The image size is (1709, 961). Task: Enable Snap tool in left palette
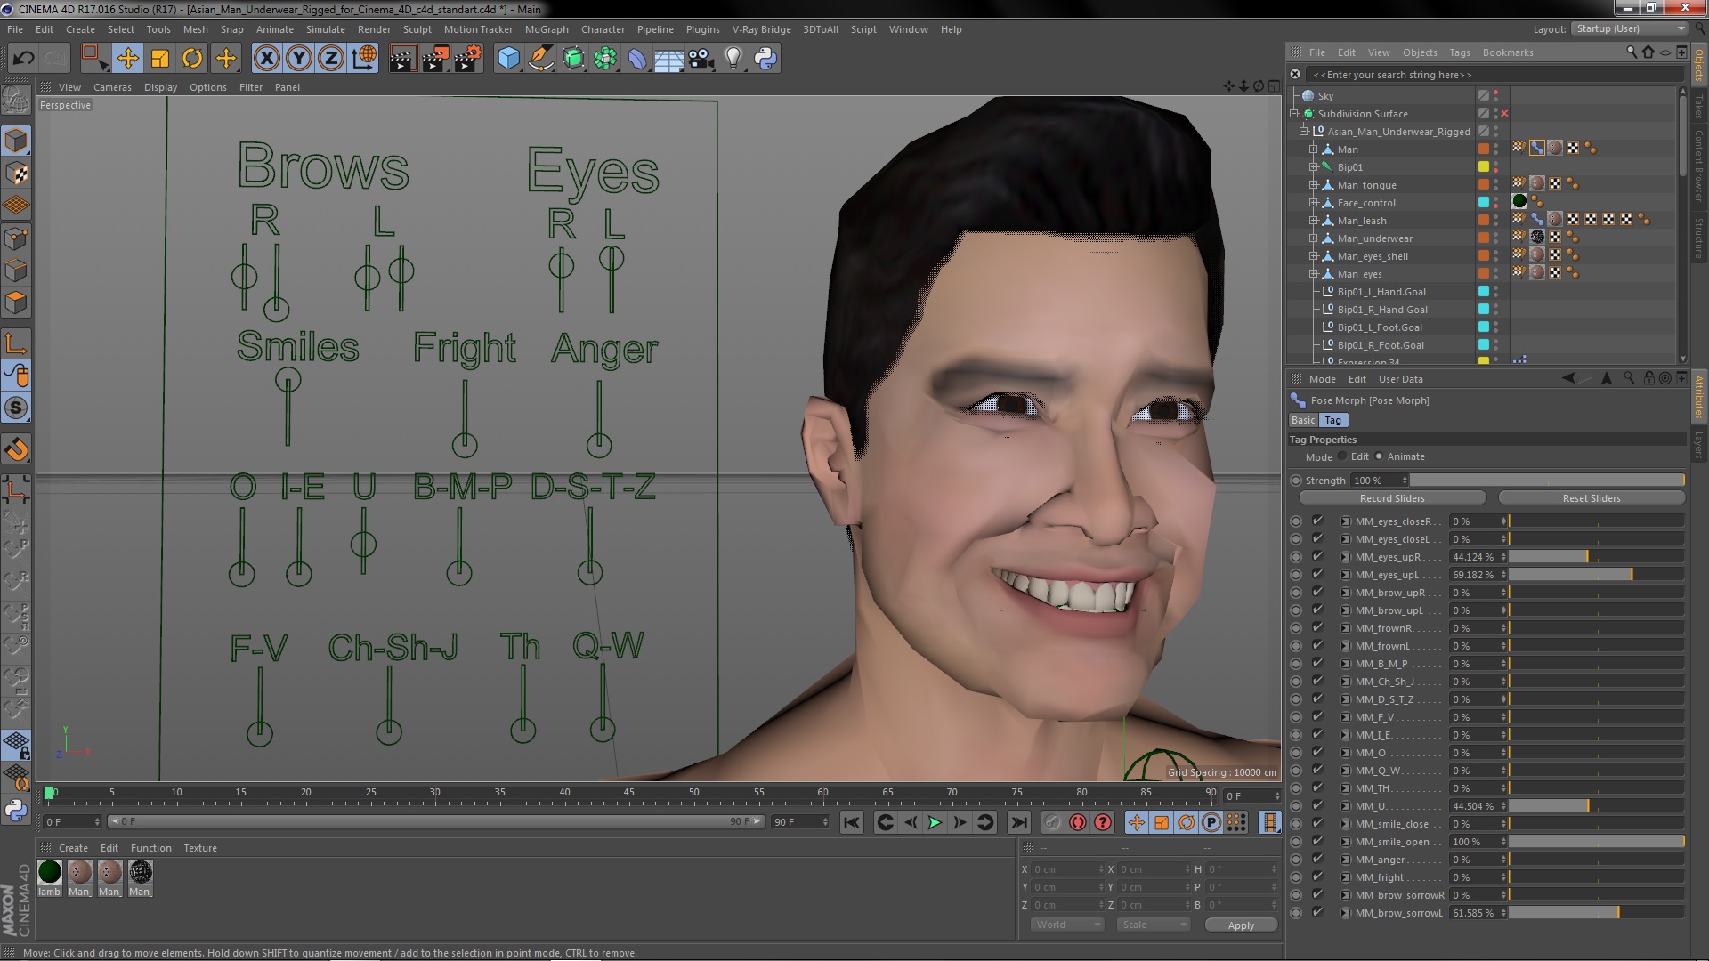pos(16,449)
